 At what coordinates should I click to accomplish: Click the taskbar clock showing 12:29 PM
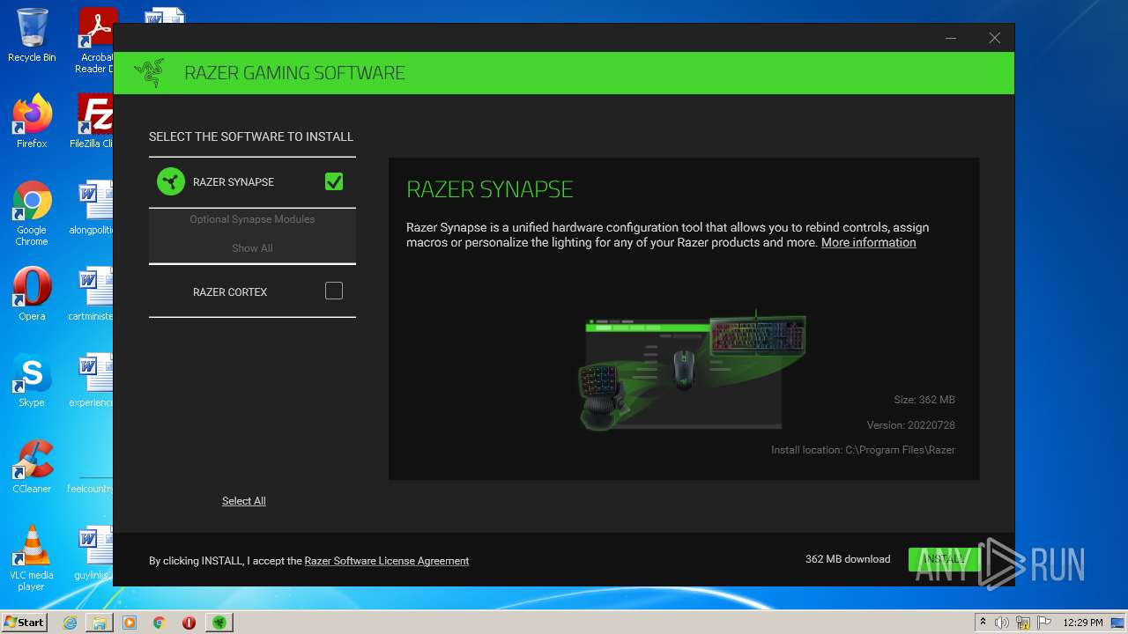1083,623
